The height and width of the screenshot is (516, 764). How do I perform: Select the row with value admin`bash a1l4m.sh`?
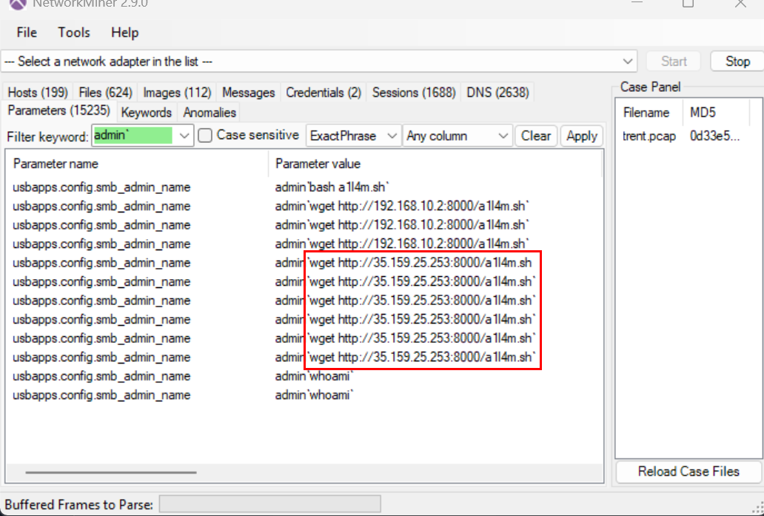[304, 187]
